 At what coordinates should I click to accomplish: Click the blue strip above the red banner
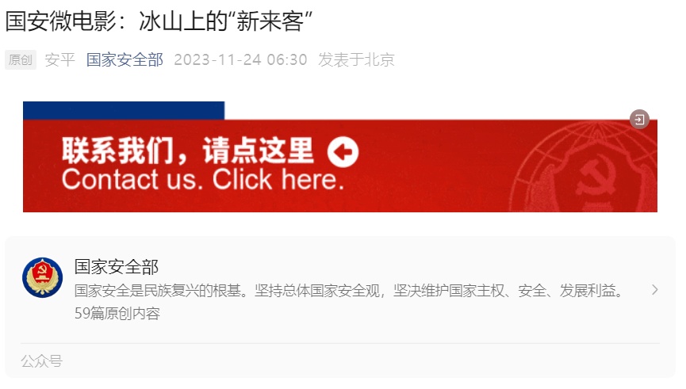coord(124,111)
